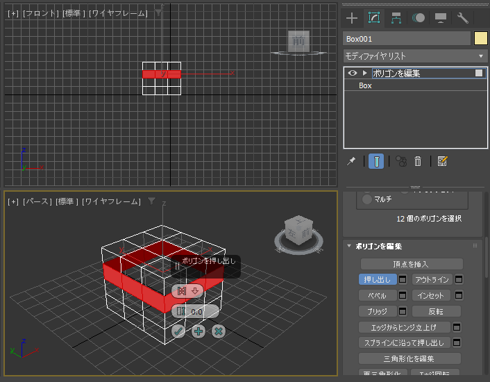Click the Make Unique icon
490x382 pixels.
401,161
